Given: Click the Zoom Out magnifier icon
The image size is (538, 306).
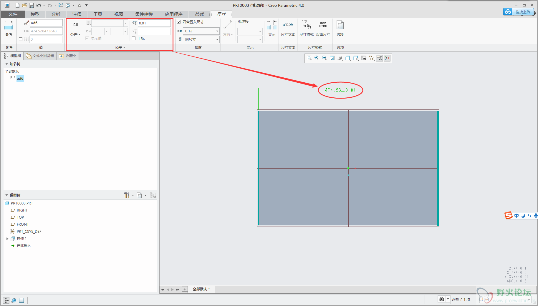Looking at the screenshot, I should (325, 58).
